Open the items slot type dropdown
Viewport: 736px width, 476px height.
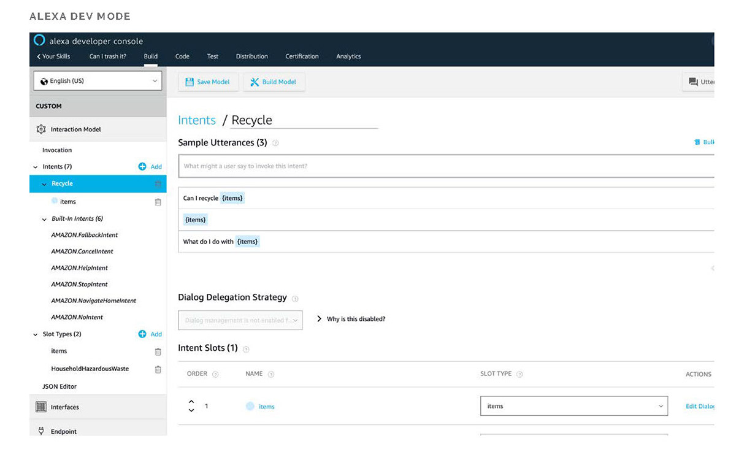[x=574, y=406]
